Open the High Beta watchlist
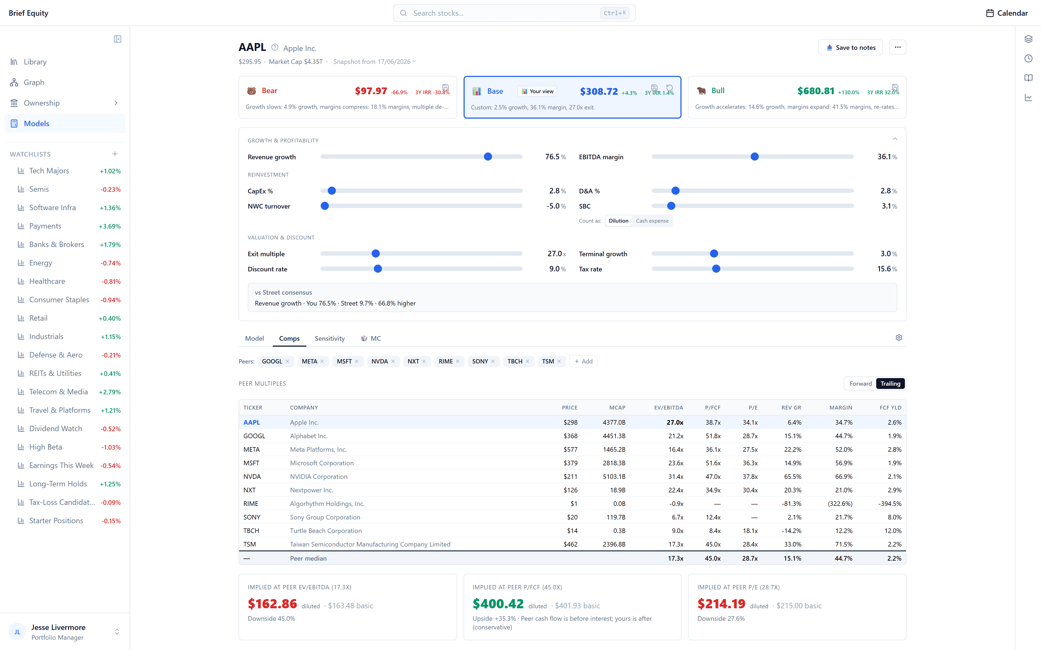Image resolution: width=1041 pixels, height=650 pixels. click(69, 447)
